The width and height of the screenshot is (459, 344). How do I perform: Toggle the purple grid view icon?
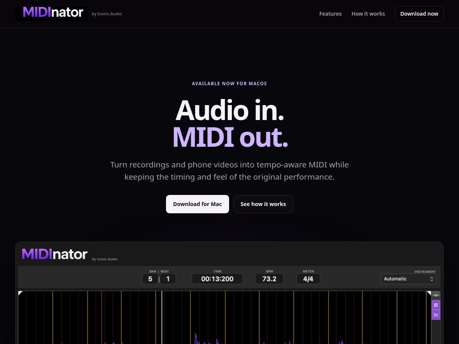click(436, 305)
